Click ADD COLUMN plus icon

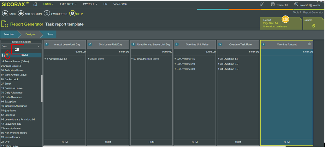point(21,14)
